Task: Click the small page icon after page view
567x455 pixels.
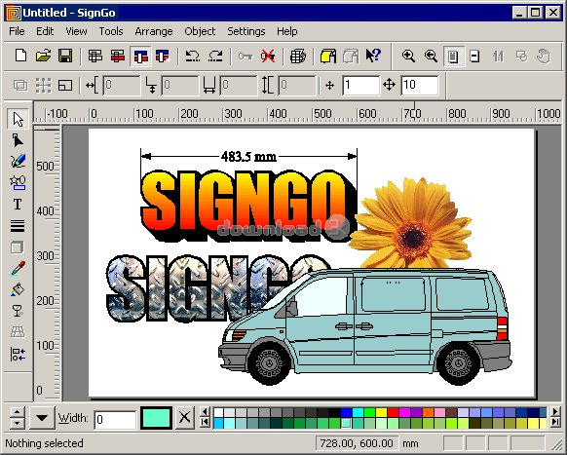Action: point(474,57)
